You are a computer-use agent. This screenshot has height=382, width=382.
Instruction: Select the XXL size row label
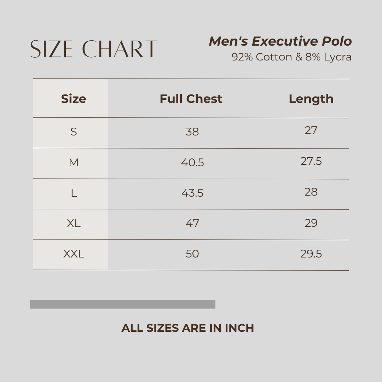74,254
